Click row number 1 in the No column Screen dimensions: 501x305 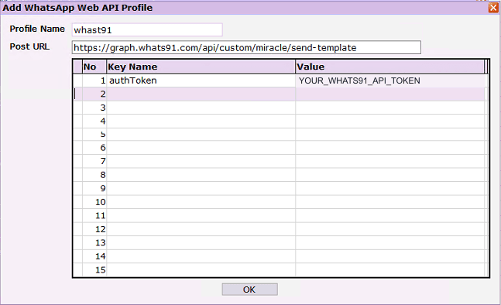94,81
